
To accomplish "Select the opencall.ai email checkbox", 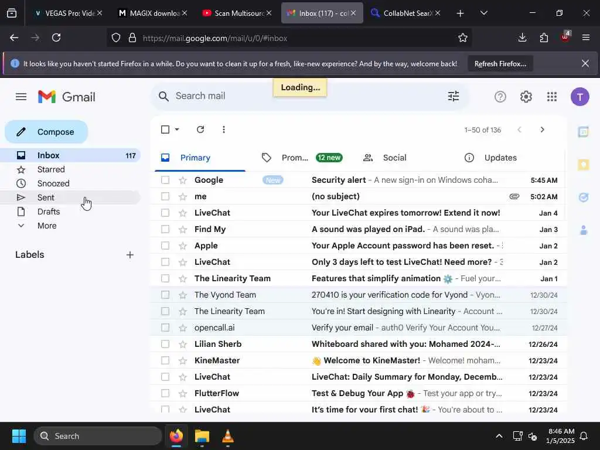I will [x=165, y=328].
